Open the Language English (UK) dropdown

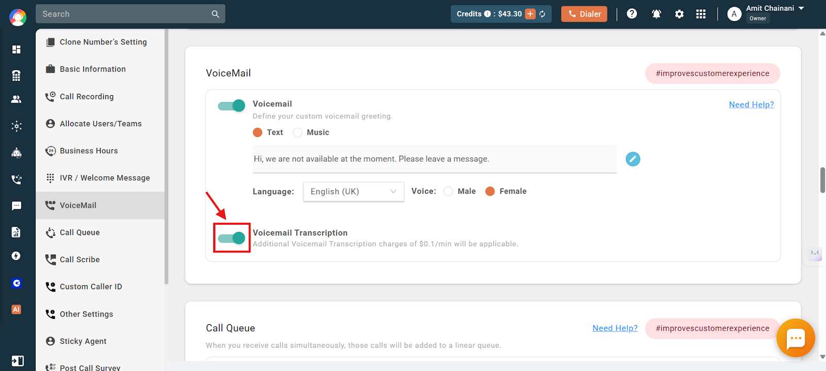(x=354, y=192)
